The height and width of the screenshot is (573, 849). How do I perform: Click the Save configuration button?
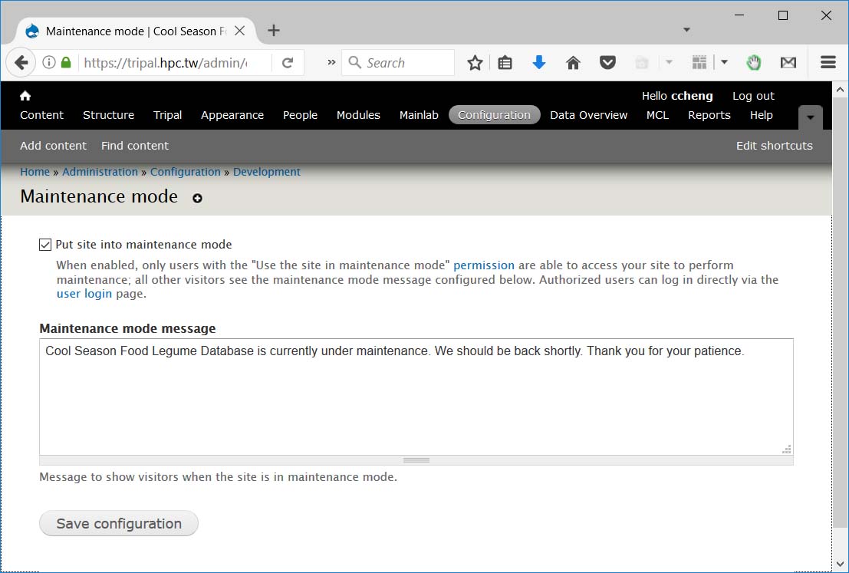pos(119,524)
